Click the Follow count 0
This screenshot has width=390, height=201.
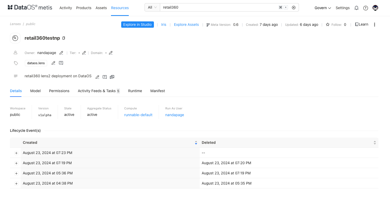pyautogui.click(x=345, y=25)
